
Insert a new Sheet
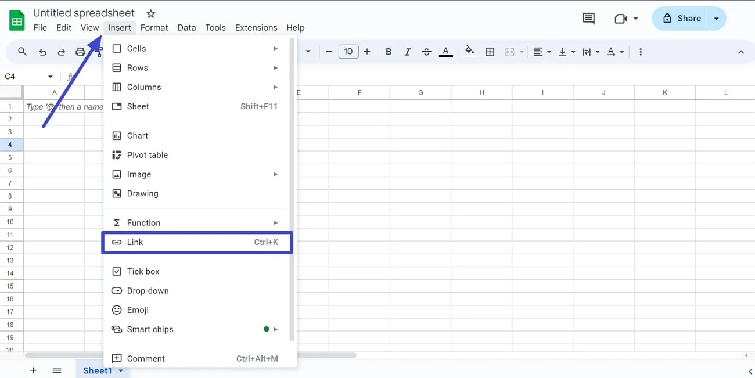click(x=196, y=106)
